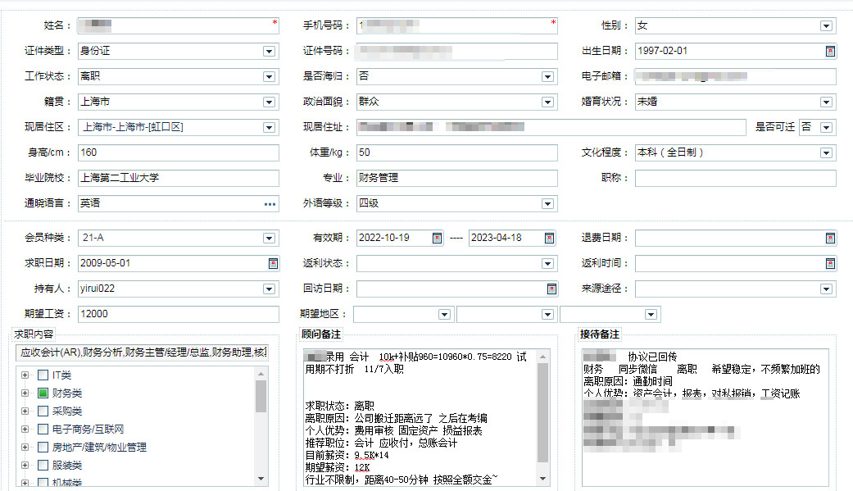Expand the 采购类 tree node
The image size is (853, 491).
25,411
